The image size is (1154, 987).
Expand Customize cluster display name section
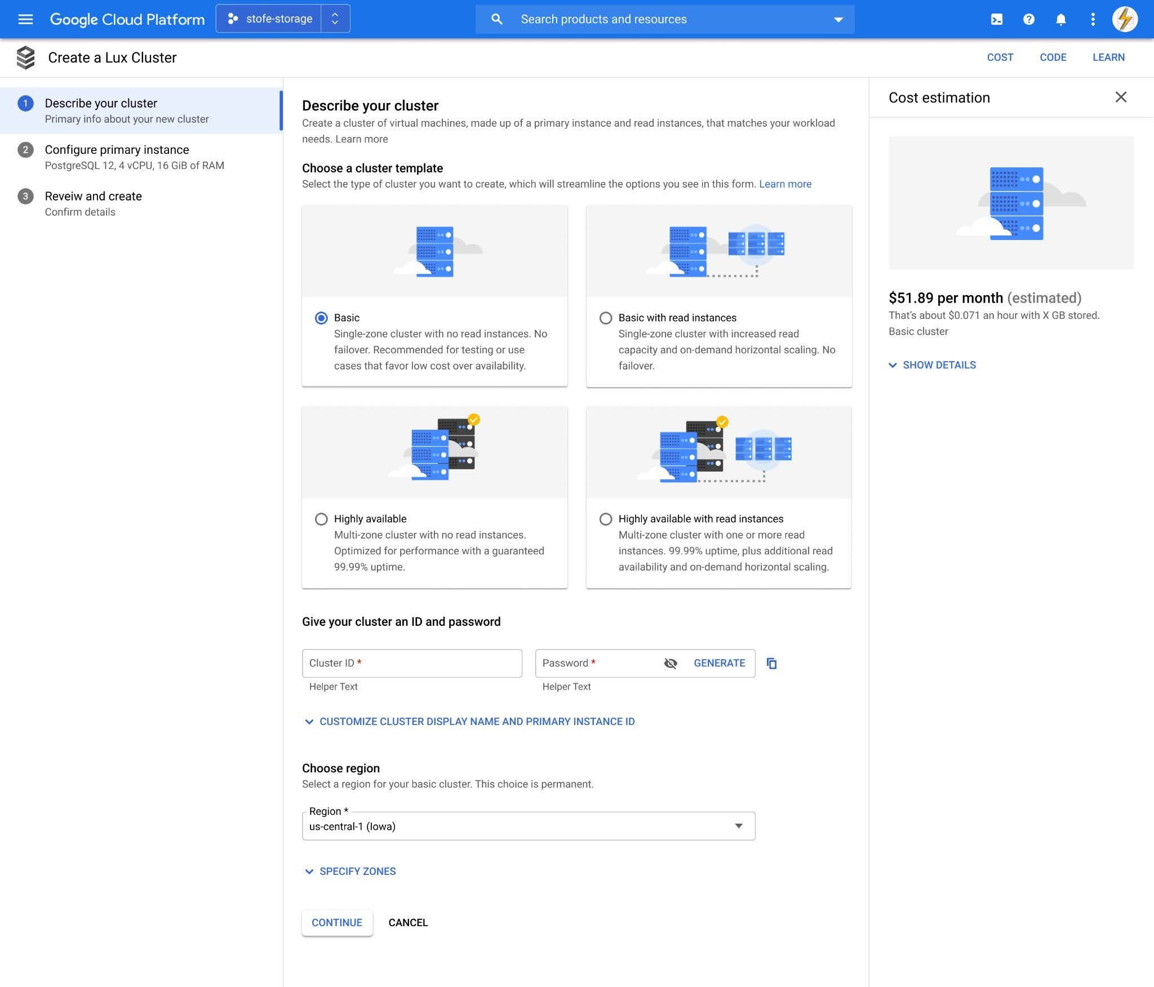click(x=469, y=722)
